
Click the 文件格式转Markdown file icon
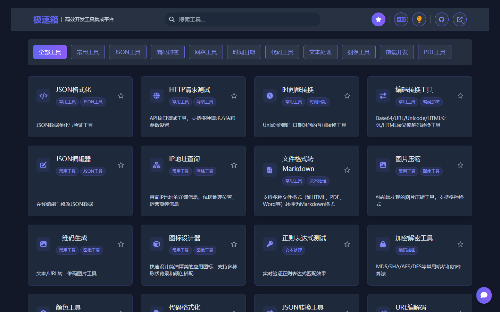[x=270, y=170]
